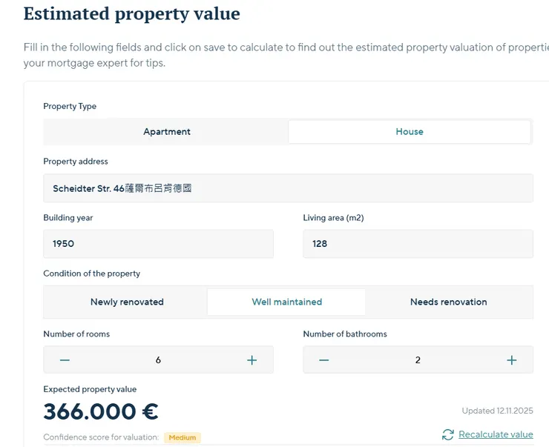Viewport: 549px width, 447px height.
Task: Click the Estimated property value heading
Action: 132,13
